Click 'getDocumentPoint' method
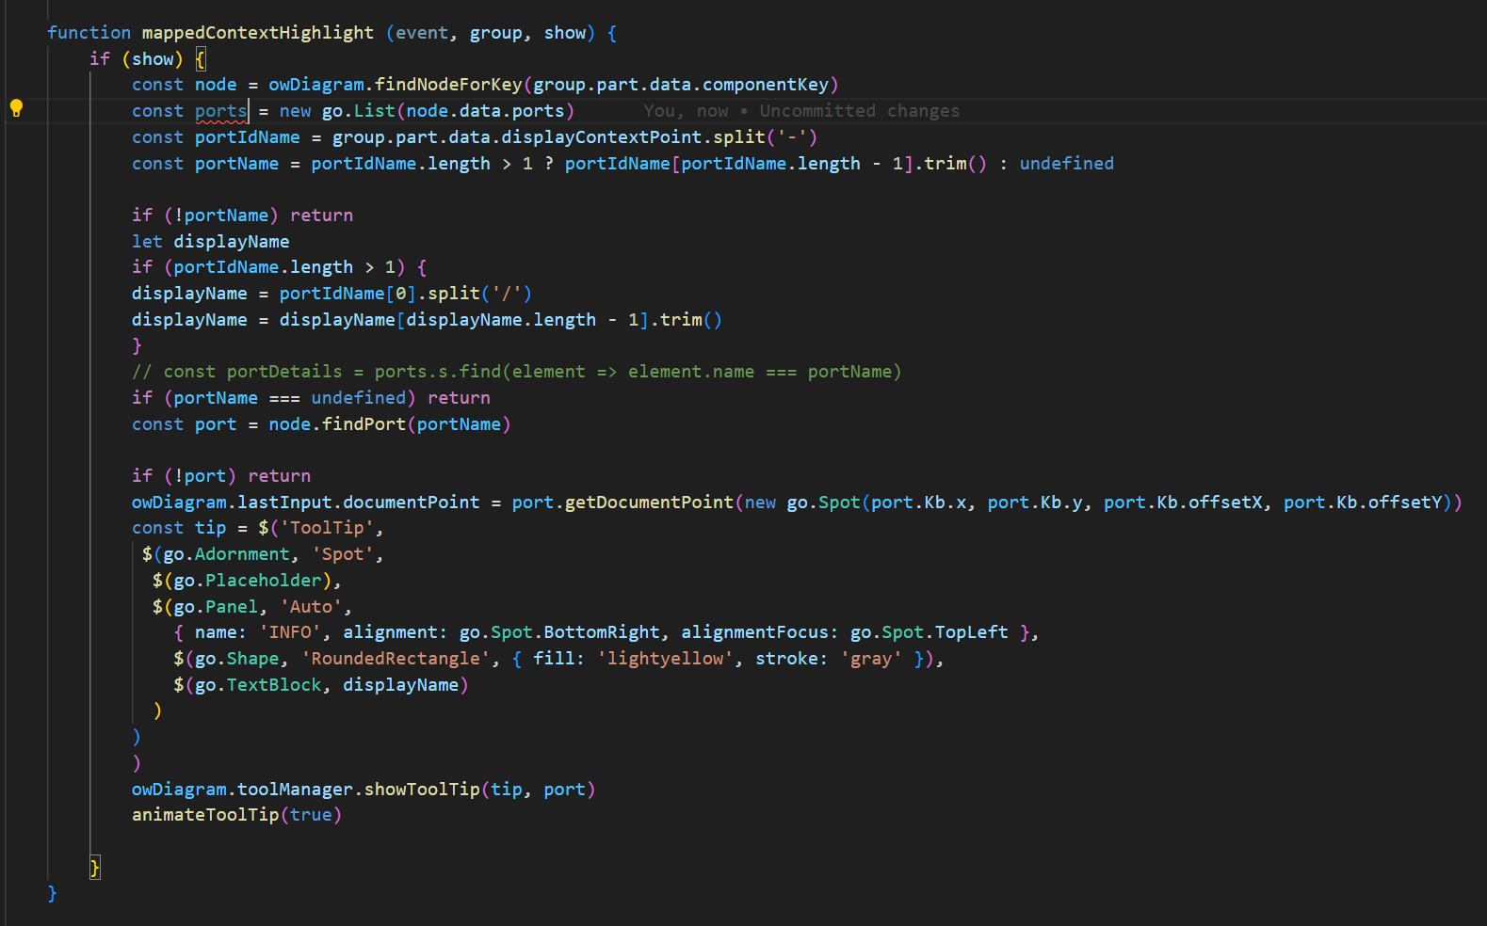Screen dimensions: 1487x926 [x=649, y=503]
